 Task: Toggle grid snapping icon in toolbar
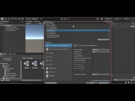(41, 19)
